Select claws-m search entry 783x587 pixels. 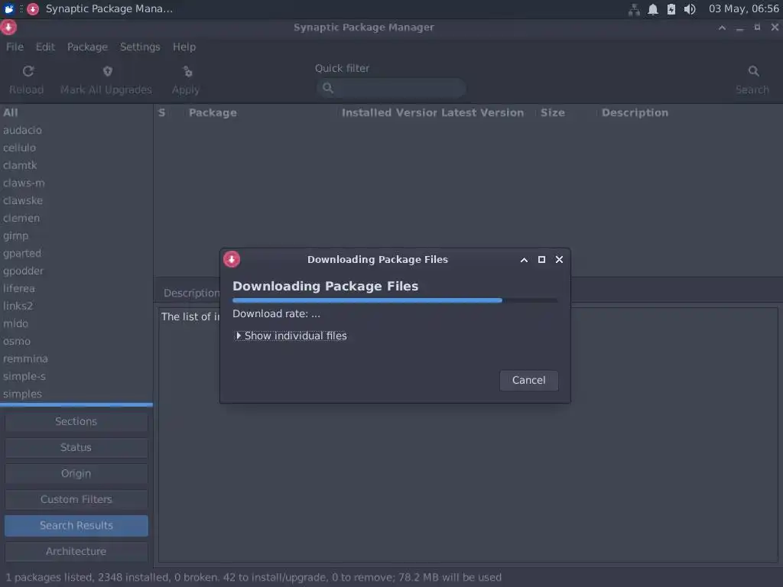tap(24, 183)
